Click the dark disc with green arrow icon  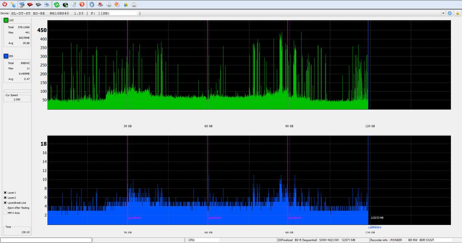pos(65,5)
